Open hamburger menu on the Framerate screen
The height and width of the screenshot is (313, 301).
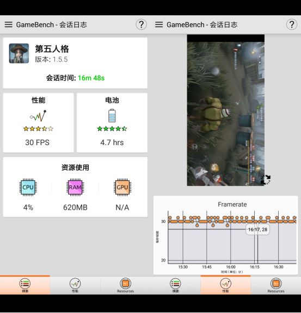[x=159, y=24]
